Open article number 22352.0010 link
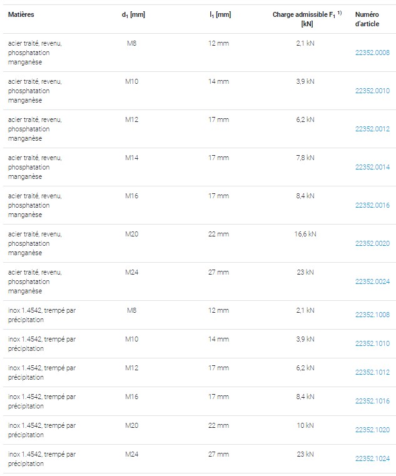Viewport: 396px width, 476px height. click(x=372, y=91)
